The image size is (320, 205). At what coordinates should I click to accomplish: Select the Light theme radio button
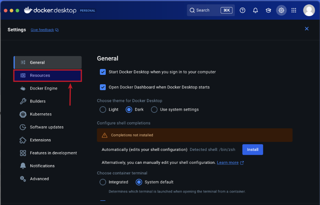[103, 109]
